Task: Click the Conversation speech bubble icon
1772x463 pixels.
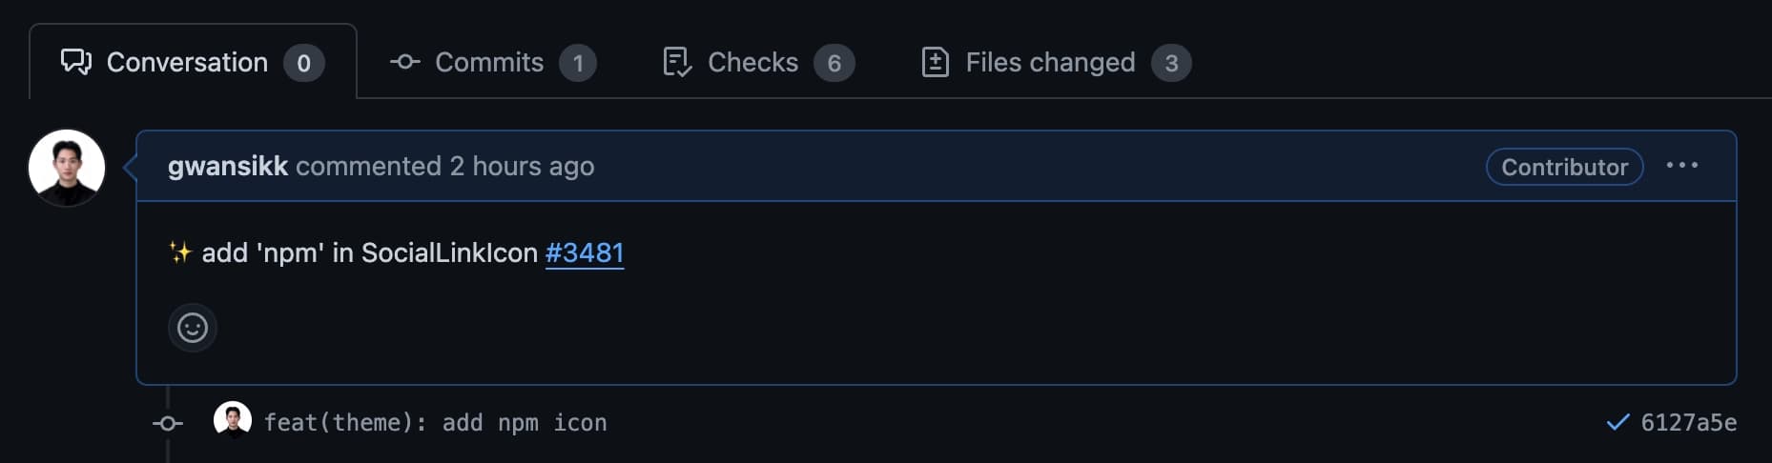Action: pyautogui.click(x=76, y=62)
